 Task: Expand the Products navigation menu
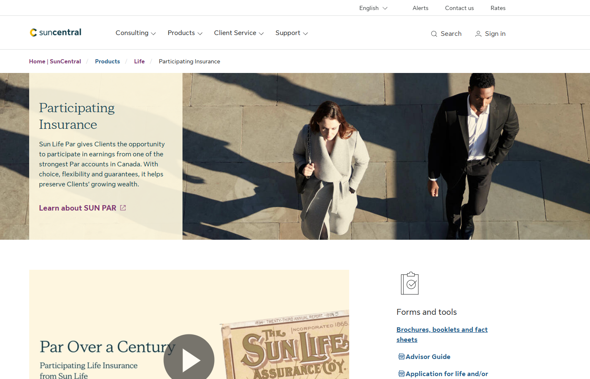(x=185, y=33)
